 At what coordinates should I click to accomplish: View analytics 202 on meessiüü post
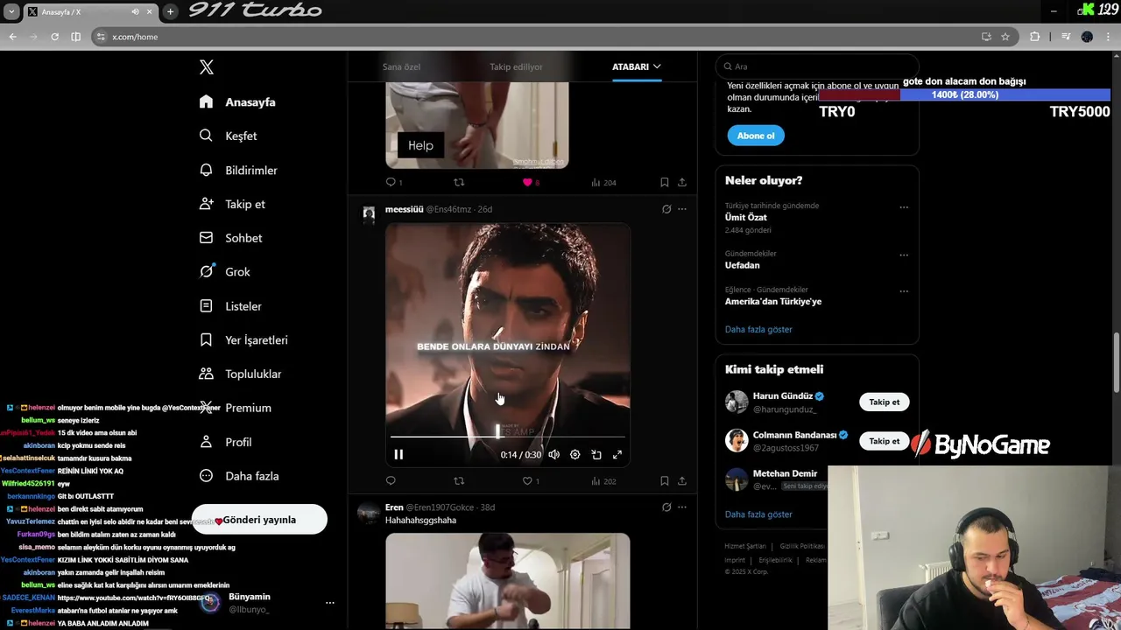click(603, 480)
